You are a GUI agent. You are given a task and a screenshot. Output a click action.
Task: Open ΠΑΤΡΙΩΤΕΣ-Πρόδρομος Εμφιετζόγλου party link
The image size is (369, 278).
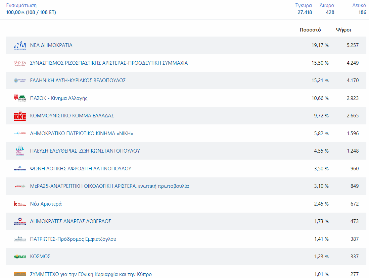73,239
